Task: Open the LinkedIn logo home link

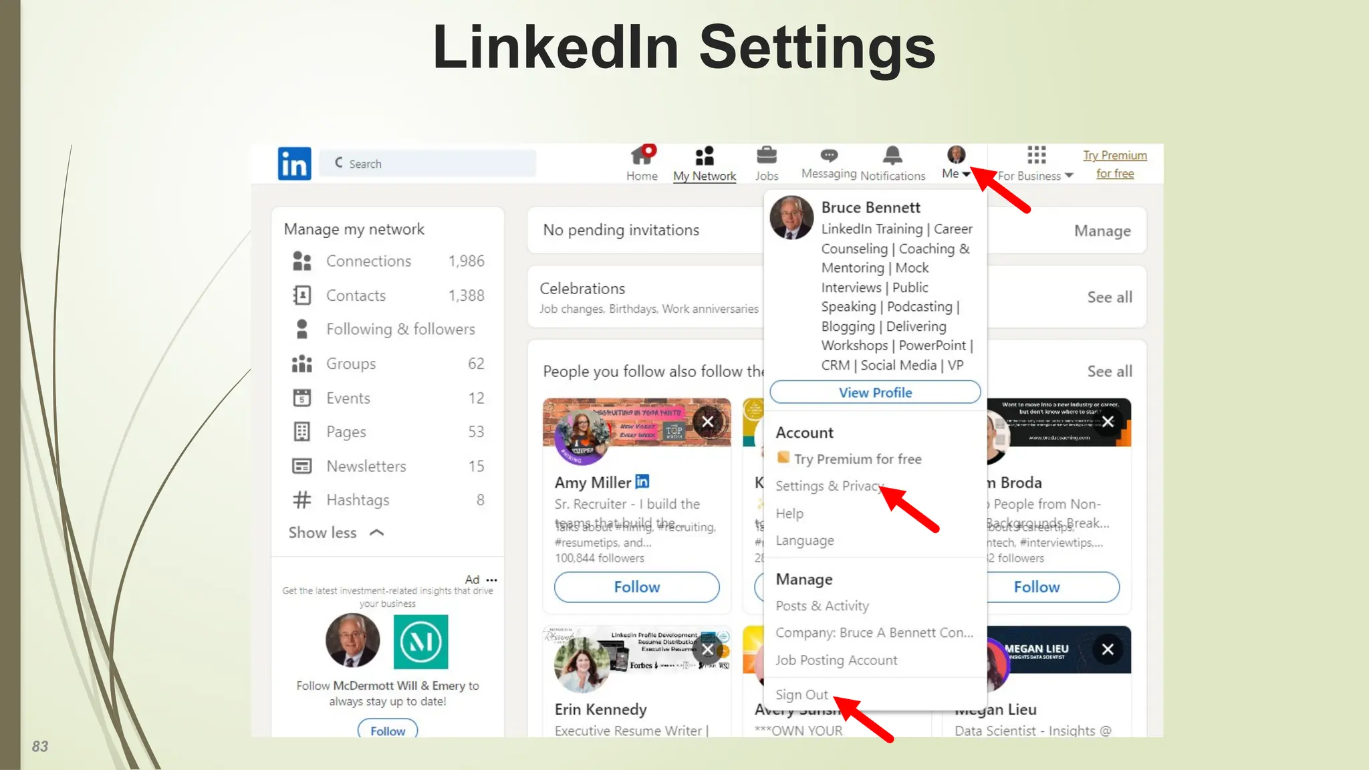Action: click(294, 164)
